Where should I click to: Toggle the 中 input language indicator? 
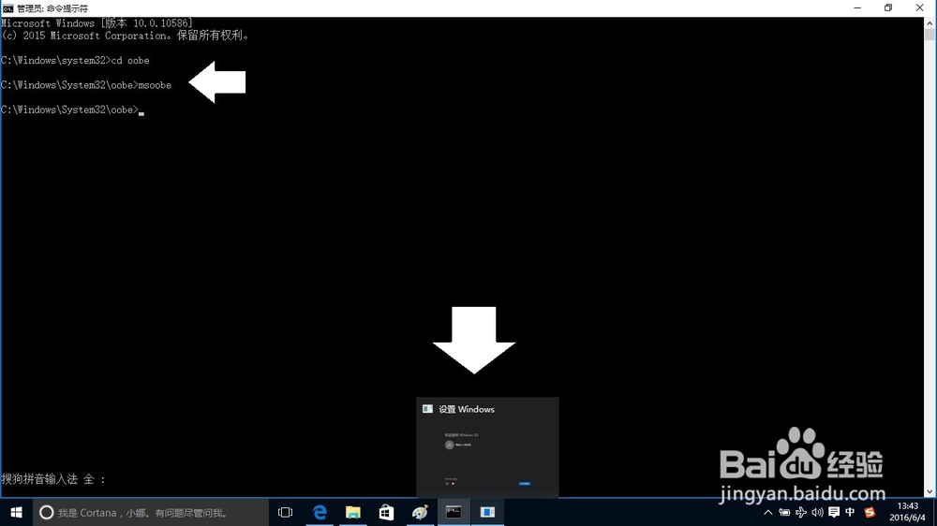tap(851, 512)
